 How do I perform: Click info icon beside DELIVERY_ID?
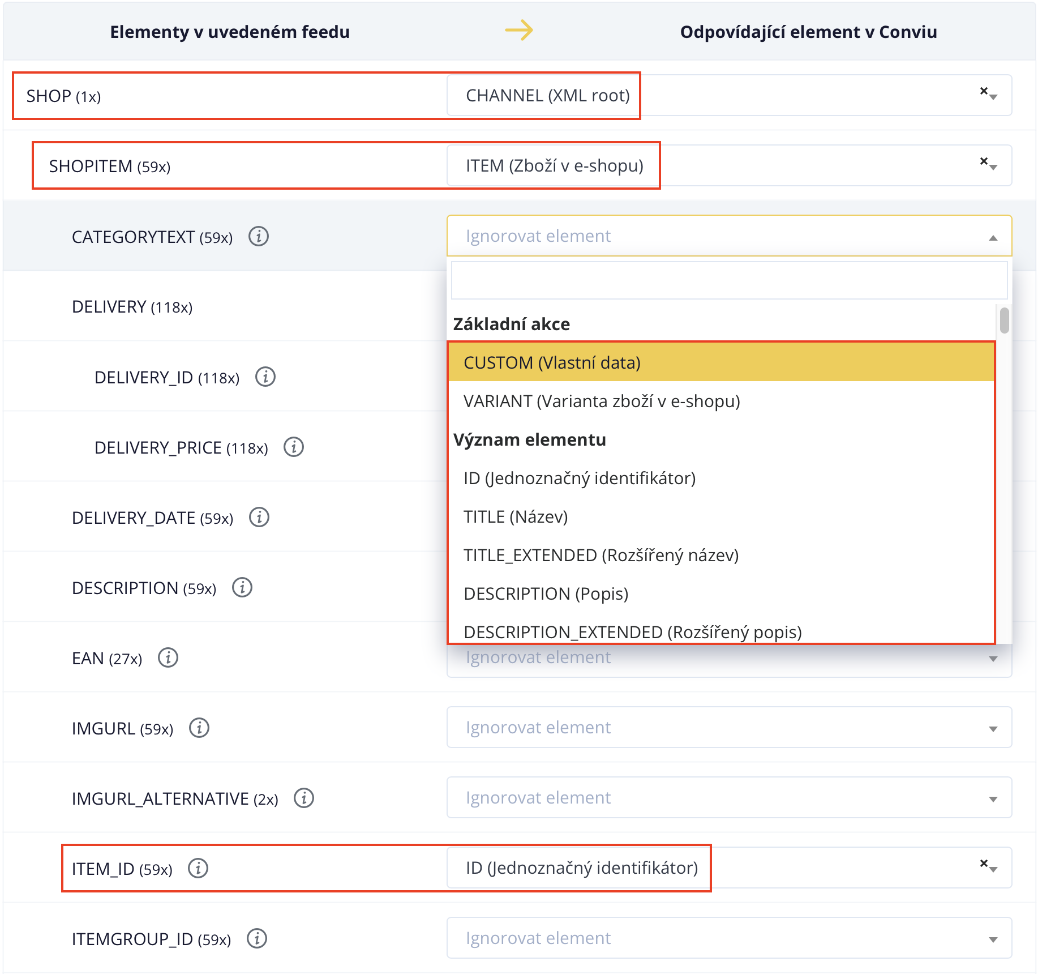(x=265, y=377)
